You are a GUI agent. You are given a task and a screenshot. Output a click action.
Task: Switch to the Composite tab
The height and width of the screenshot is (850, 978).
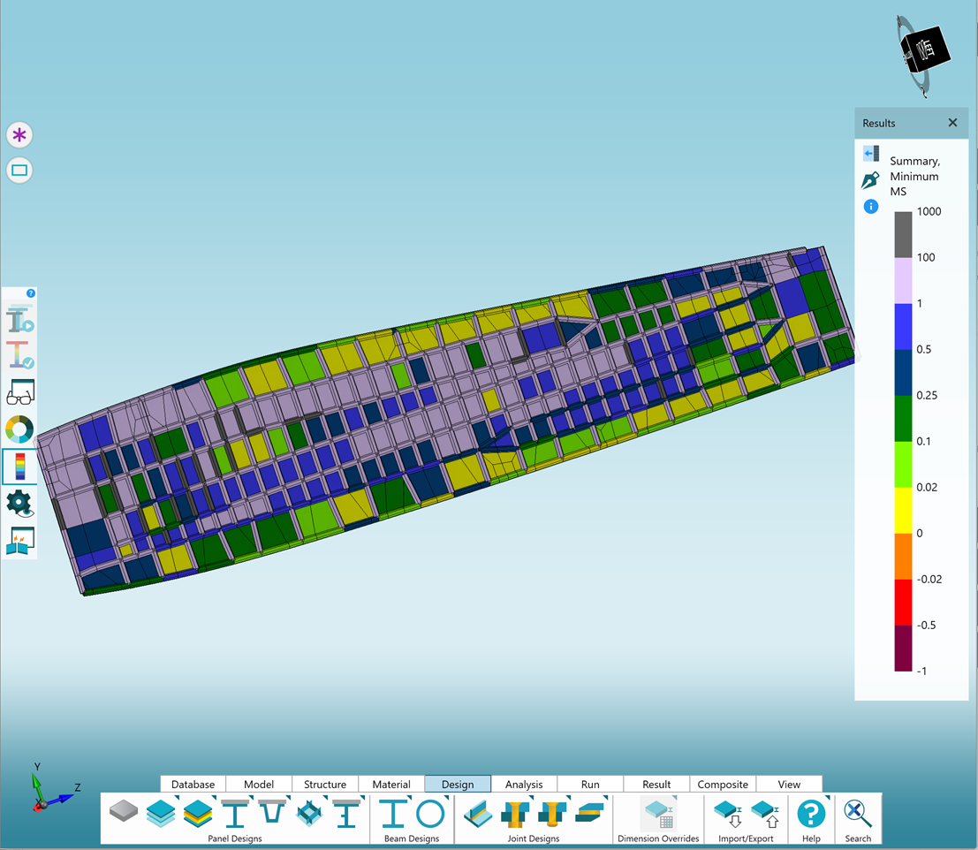(x=723, y=784)
